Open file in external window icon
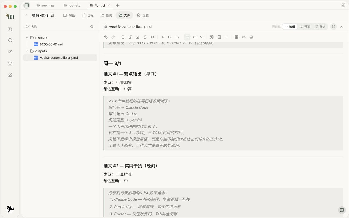 [334, 26]
